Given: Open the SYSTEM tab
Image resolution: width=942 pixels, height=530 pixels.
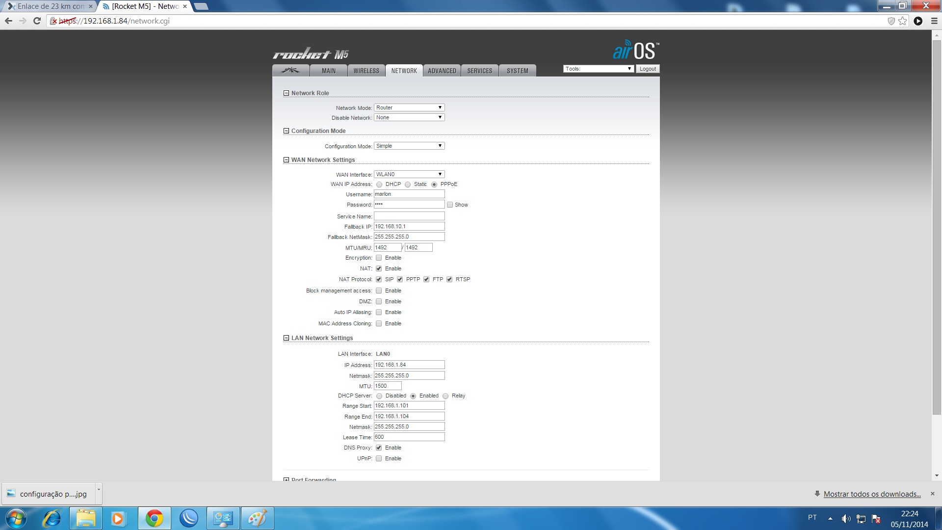Looking at the screenshot, I should point(517,71).
